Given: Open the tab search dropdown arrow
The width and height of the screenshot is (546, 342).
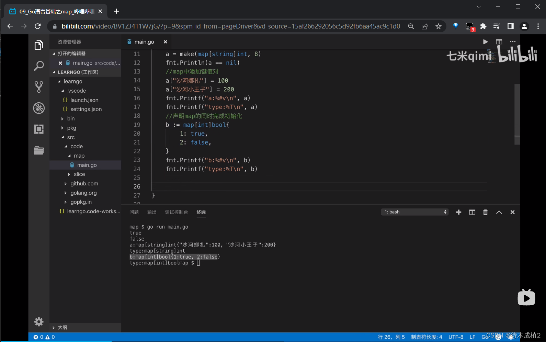Looking at the screenshot, I should [x=479, y=7].
